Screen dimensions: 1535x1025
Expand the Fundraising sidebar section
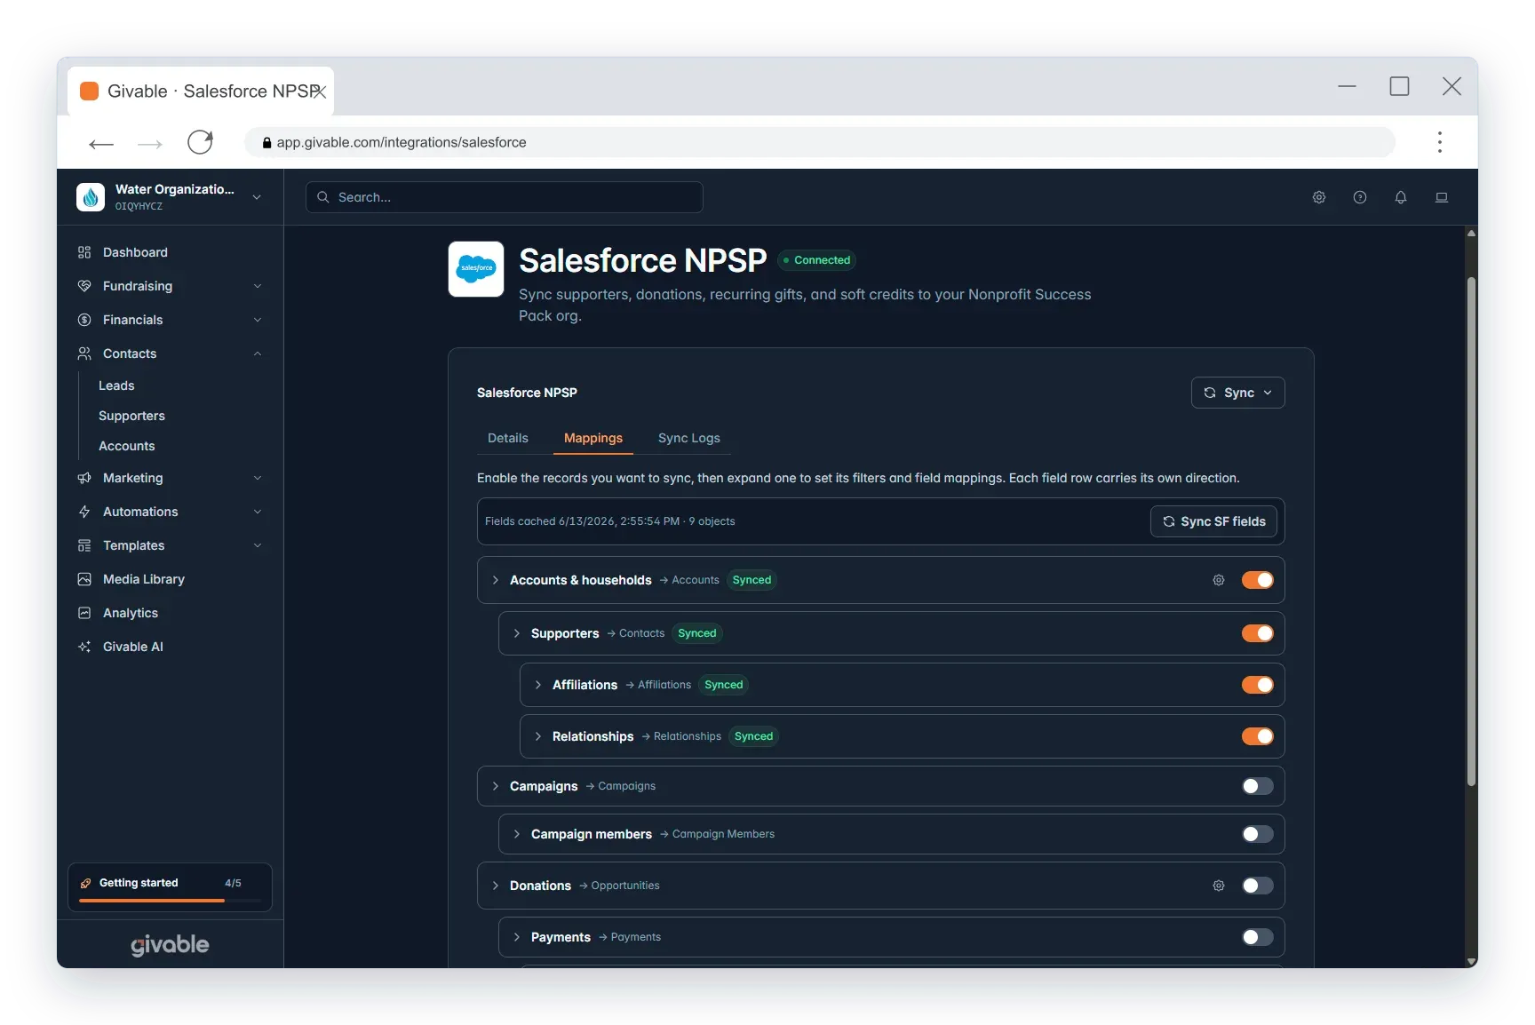[x=258, y=286]
